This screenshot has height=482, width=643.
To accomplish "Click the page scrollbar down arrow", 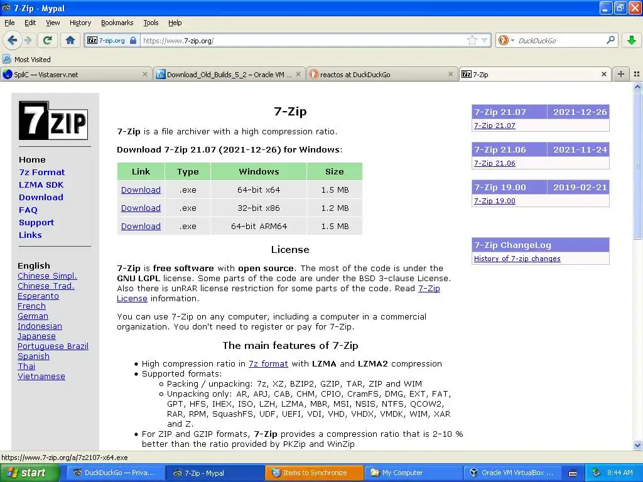I will pos(637,445).
